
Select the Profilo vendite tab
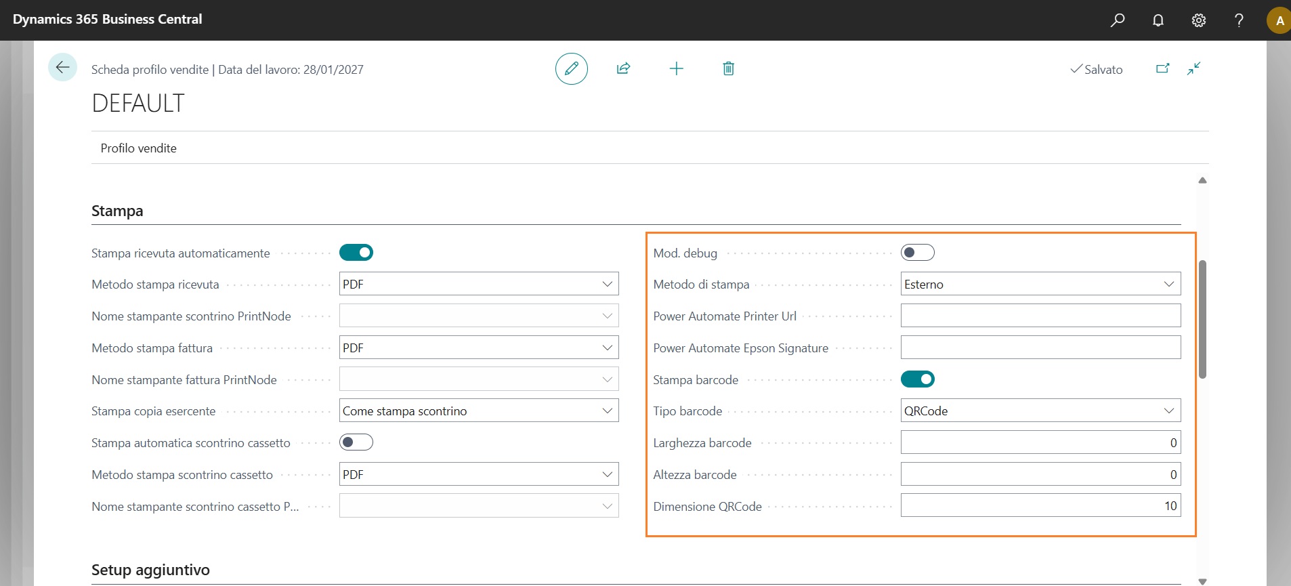(139, 148)
